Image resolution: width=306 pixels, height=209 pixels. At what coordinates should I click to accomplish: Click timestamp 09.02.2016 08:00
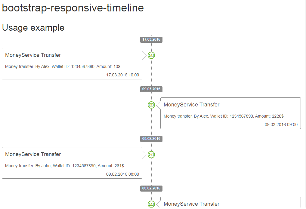click(122, 174)
